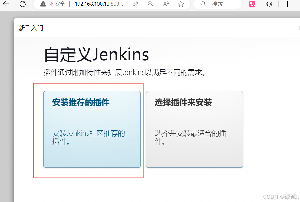Image resolution: width=300 pixels, height=202 pixels.
Task: Focus the 搜索 search box
Action: 218,4
